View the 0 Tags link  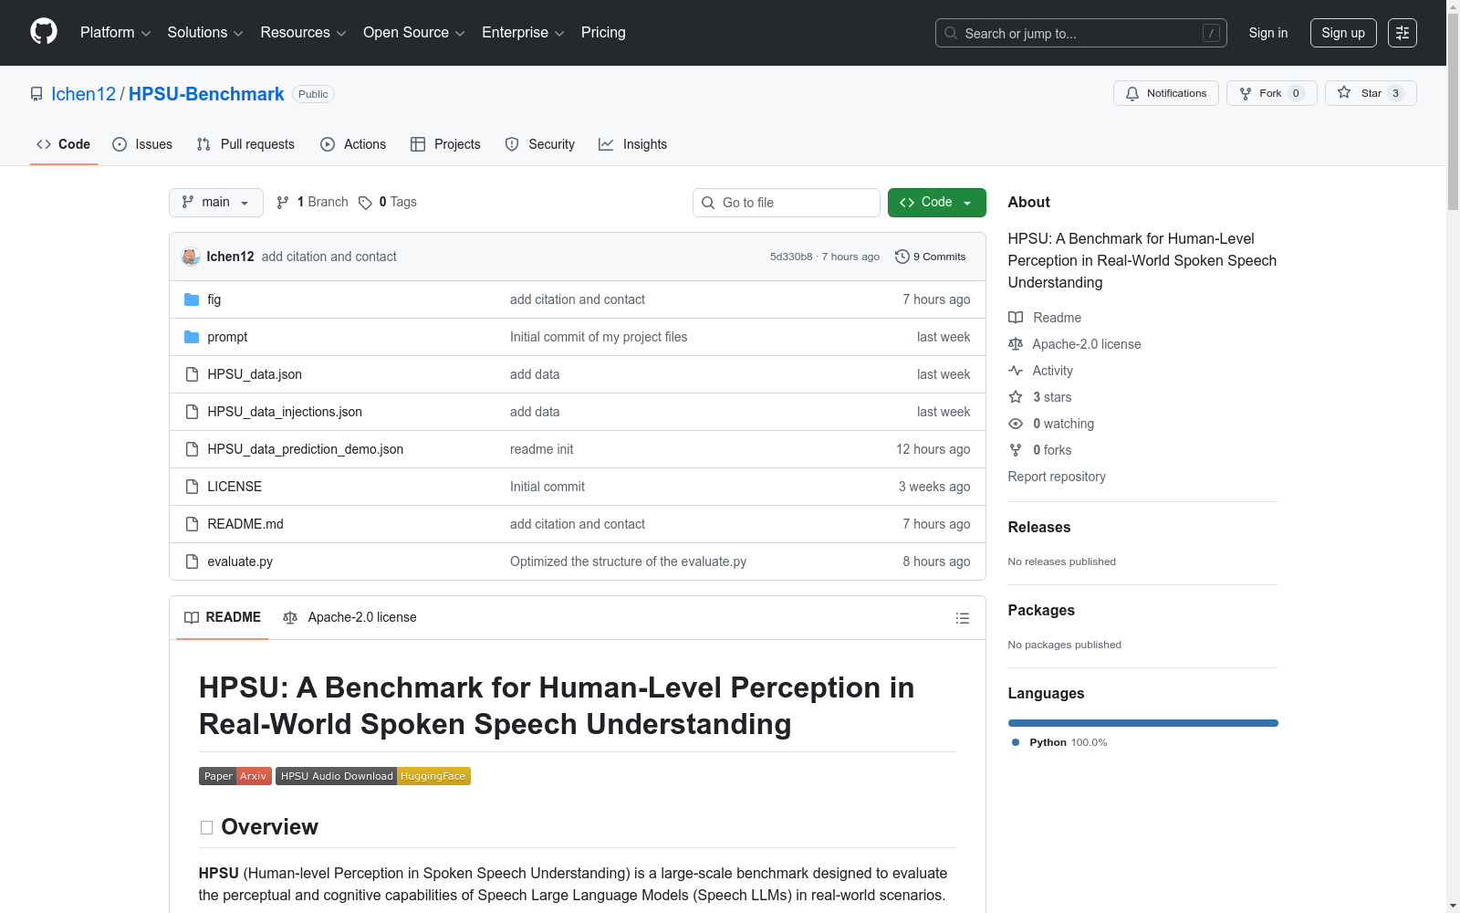click(388, 203)
